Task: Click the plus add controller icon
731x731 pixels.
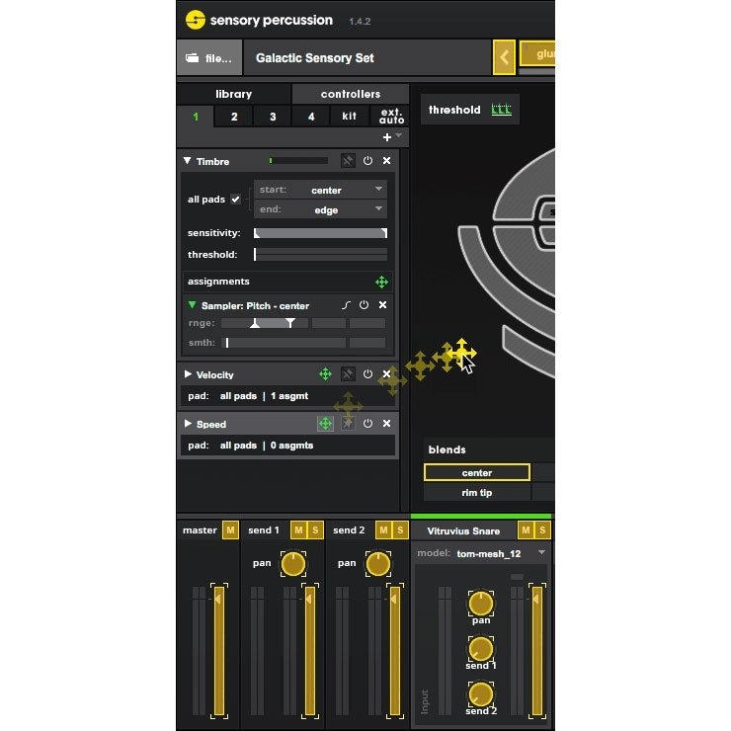Action: click(387, 137)
